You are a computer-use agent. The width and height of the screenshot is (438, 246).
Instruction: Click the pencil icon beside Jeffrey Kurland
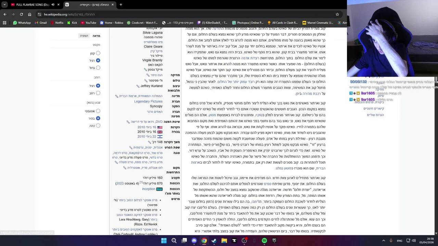point(138,86)
